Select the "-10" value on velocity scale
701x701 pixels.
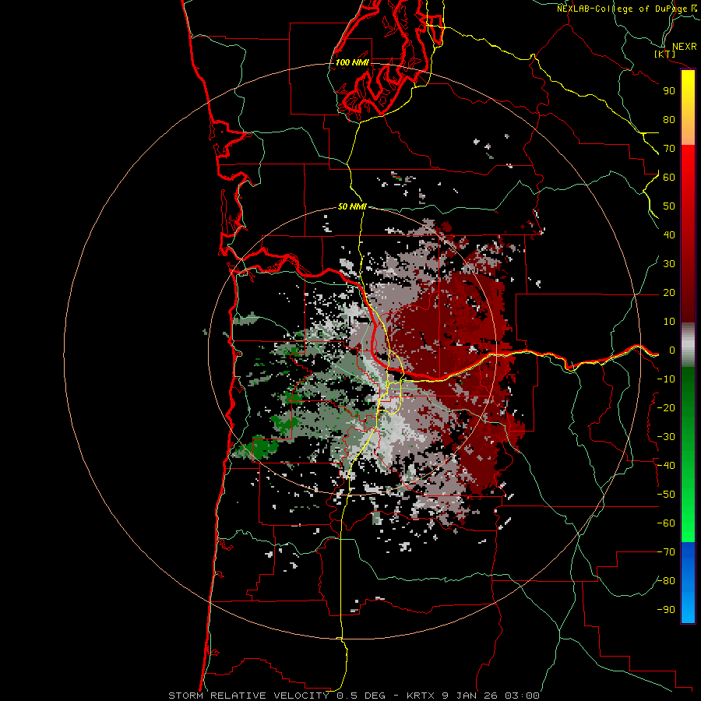coord(666,379)
